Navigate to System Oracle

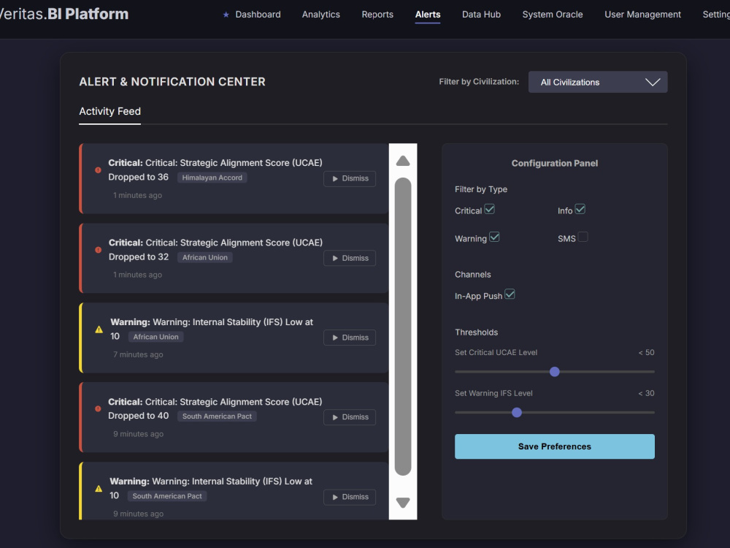(x=553, y=15)
